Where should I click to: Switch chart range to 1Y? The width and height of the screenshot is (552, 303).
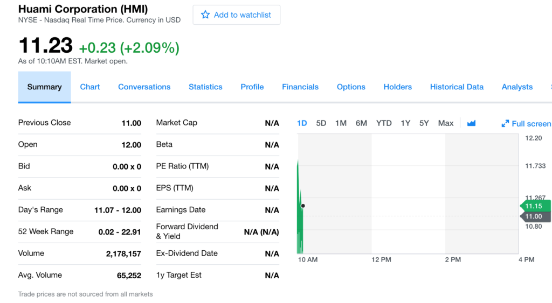pyautogui.click(x=405, y=123)
